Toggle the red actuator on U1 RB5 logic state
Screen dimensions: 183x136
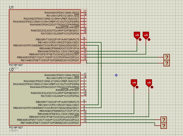pos(149,40)
